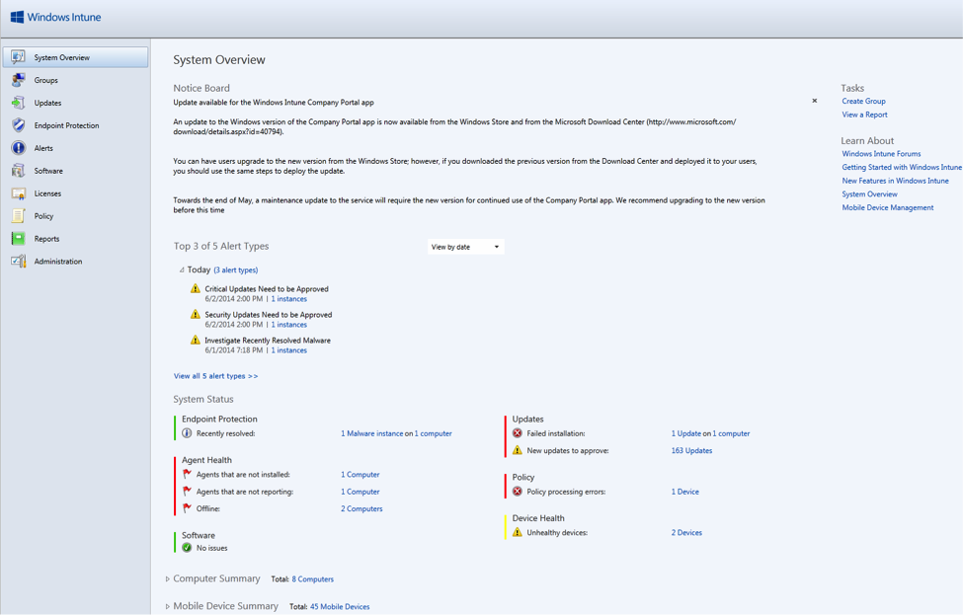Image resolution: width=963 pixels, height=615 pixels.
Task: Click the 2 Devices unhealthy link
Action: (686, 533)
